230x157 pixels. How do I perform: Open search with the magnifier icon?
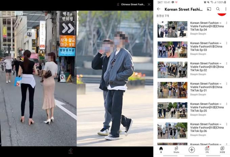(x=218, y=9)
